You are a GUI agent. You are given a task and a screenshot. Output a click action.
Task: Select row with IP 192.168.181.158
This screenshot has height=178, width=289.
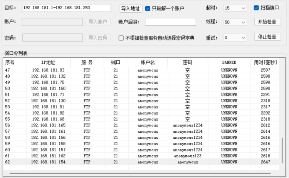coord(141,144)
